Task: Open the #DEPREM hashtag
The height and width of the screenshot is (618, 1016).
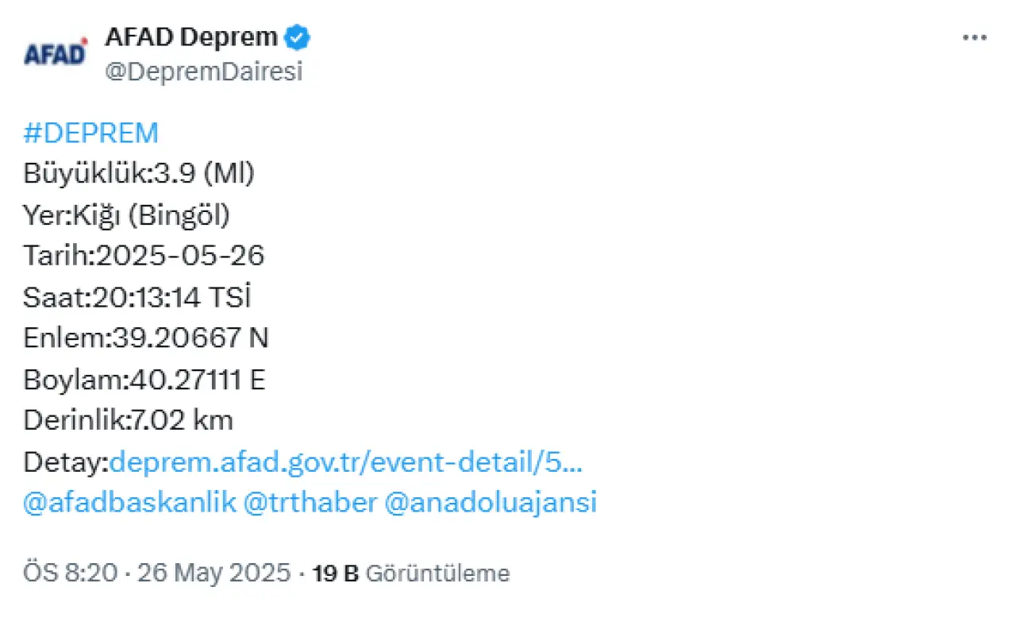Action: click(91, 133)
